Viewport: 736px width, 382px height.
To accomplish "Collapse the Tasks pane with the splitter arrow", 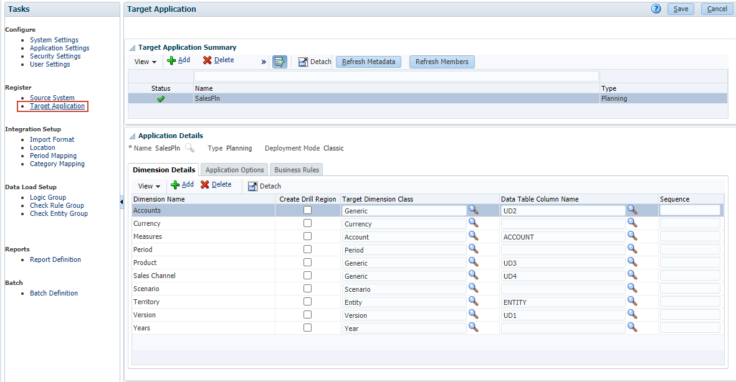I will [x=122, y=202].
